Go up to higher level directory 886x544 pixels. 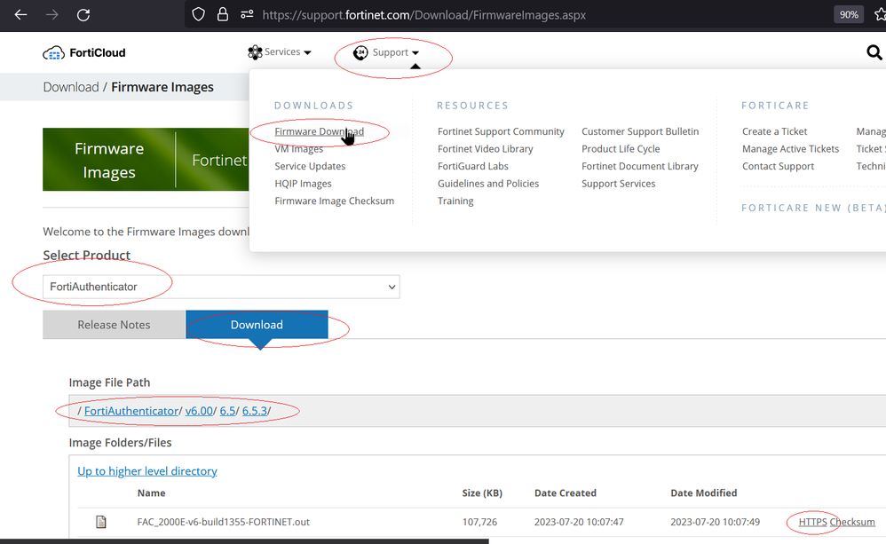147,471
